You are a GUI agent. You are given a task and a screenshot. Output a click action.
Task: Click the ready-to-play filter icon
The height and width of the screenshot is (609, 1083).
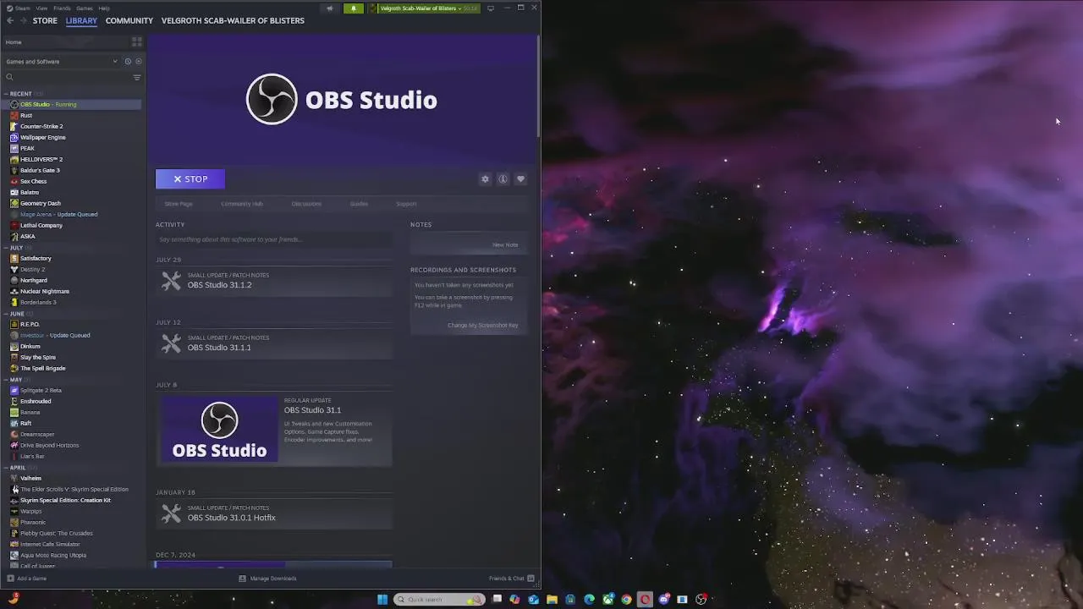tap(139, 61)
